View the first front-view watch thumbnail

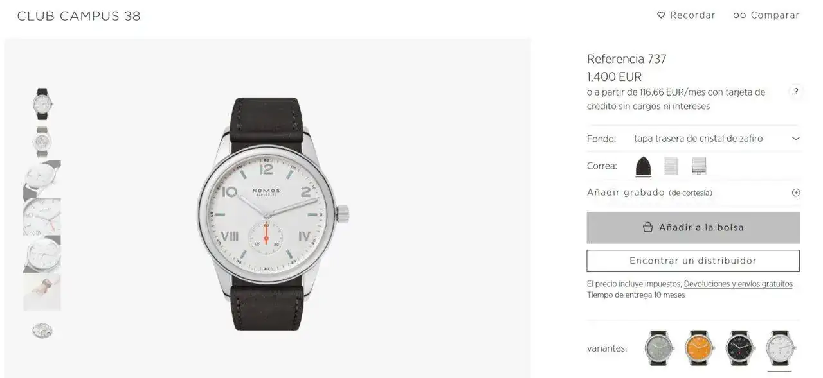click(42, 104)
